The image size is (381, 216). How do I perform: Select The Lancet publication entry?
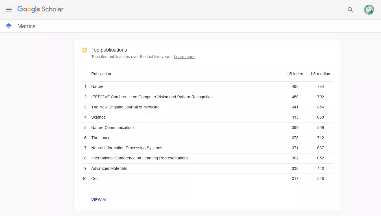[101, 138]
